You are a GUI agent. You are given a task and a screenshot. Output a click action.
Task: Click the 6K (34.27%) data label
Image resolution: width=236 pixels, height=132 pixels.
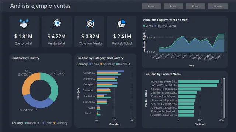pos(26,110)
